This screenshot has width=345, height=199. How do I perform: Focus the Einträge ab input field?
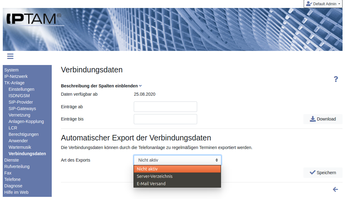click(x=165, y=107)
